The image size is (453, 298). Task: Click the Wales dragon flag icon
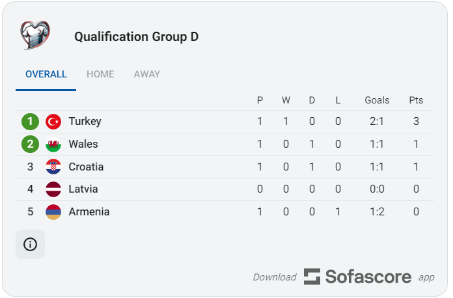pyautogui.click(x=53, y=144)
